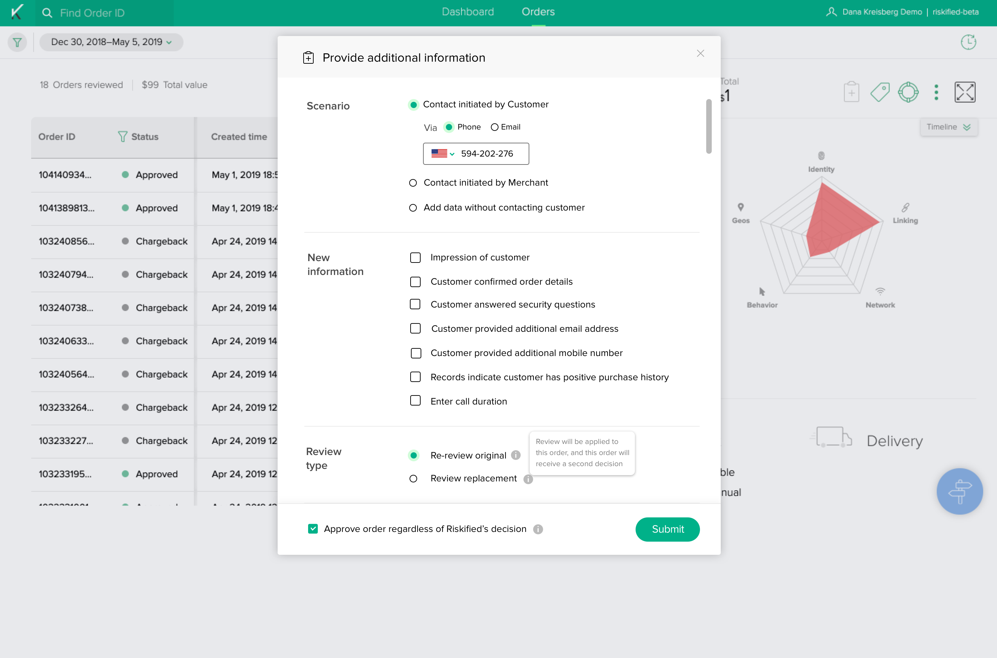Click the dialog title clipboard icon
Viewport: 997px width, 658px height.
click(308, 57)
